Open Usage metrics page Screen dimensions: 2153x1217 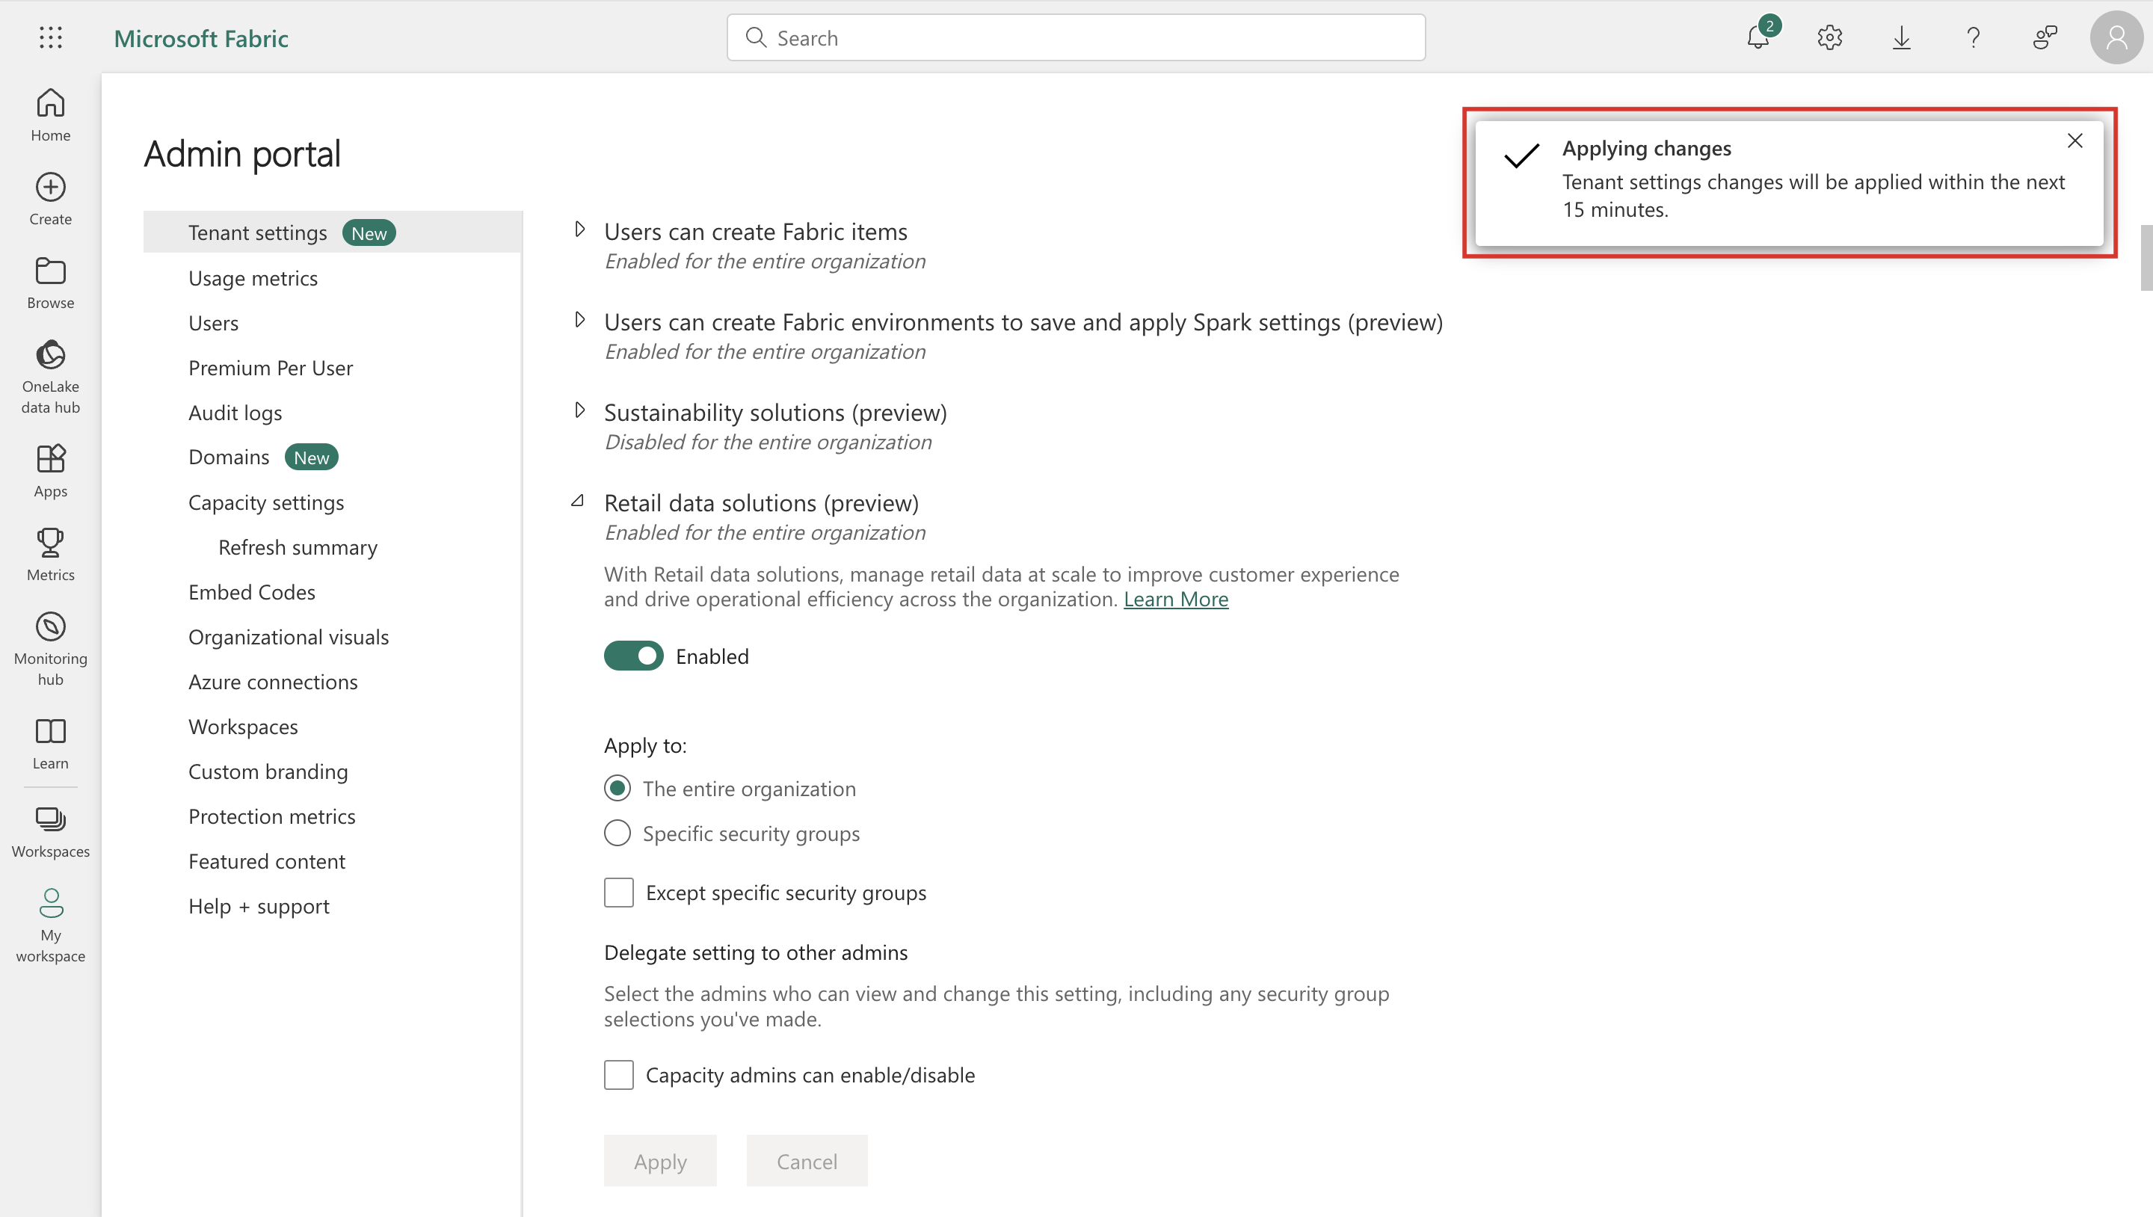pyautogui.click(x=253, y=278)
